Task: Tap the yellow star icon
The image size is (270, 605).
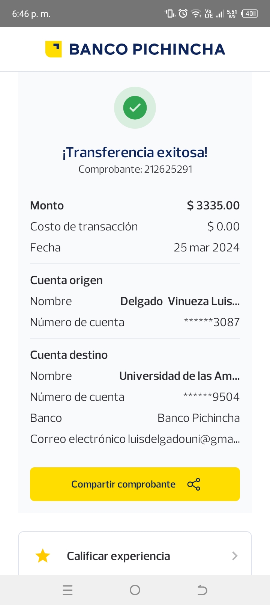Action: [43, 556]
